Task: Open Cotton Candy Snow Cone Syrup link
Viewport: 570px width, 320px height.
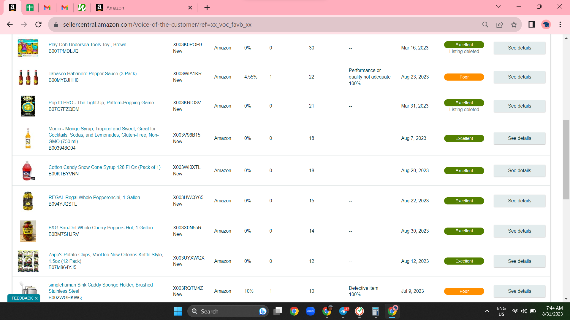Action: 104,167
